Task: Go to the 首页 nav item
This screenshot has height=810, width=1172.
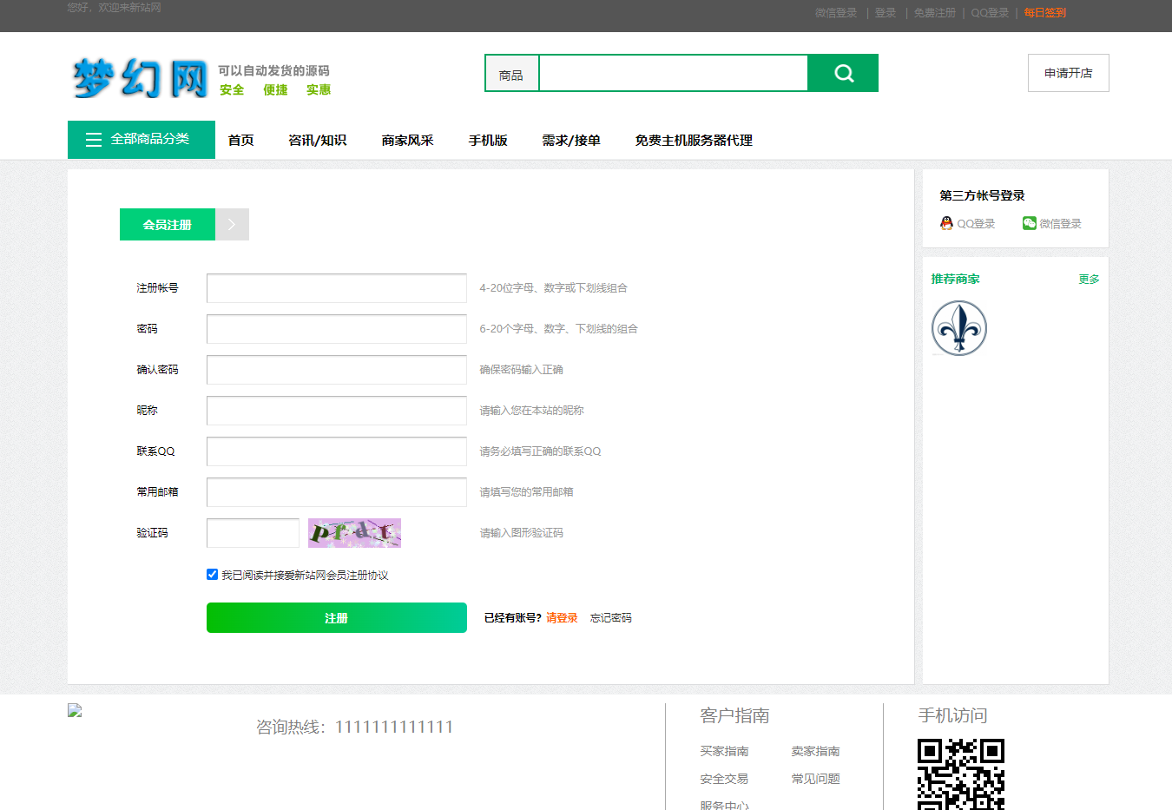Action: click(x=240, y=141)
